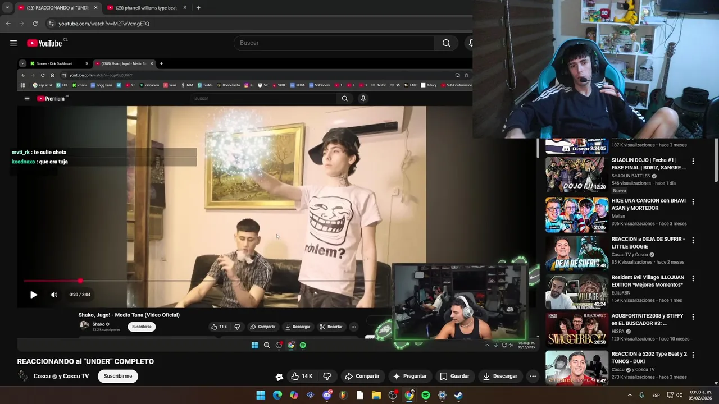
Task: Open options for REACCION a 5202 Type Beat
Action: pos(693,355)
